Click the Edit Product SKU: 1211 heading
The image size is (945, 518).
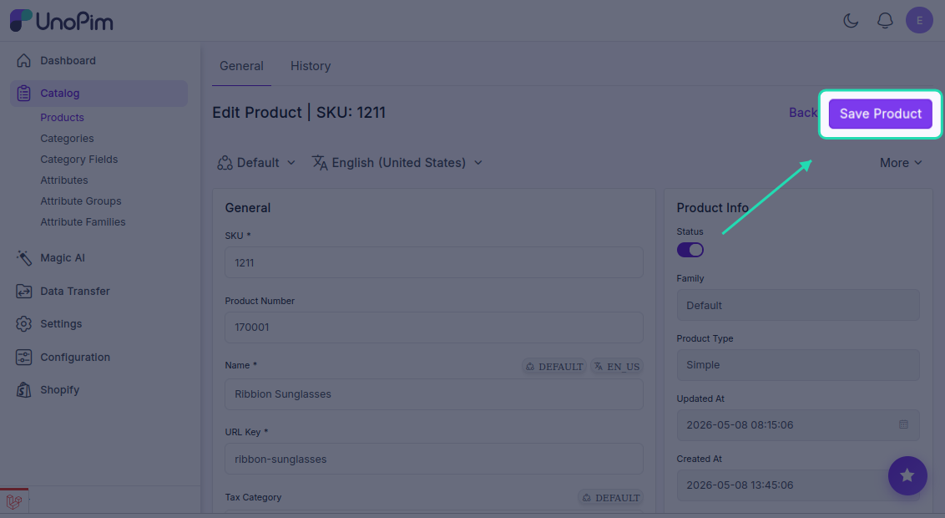(x=299, y=113)
